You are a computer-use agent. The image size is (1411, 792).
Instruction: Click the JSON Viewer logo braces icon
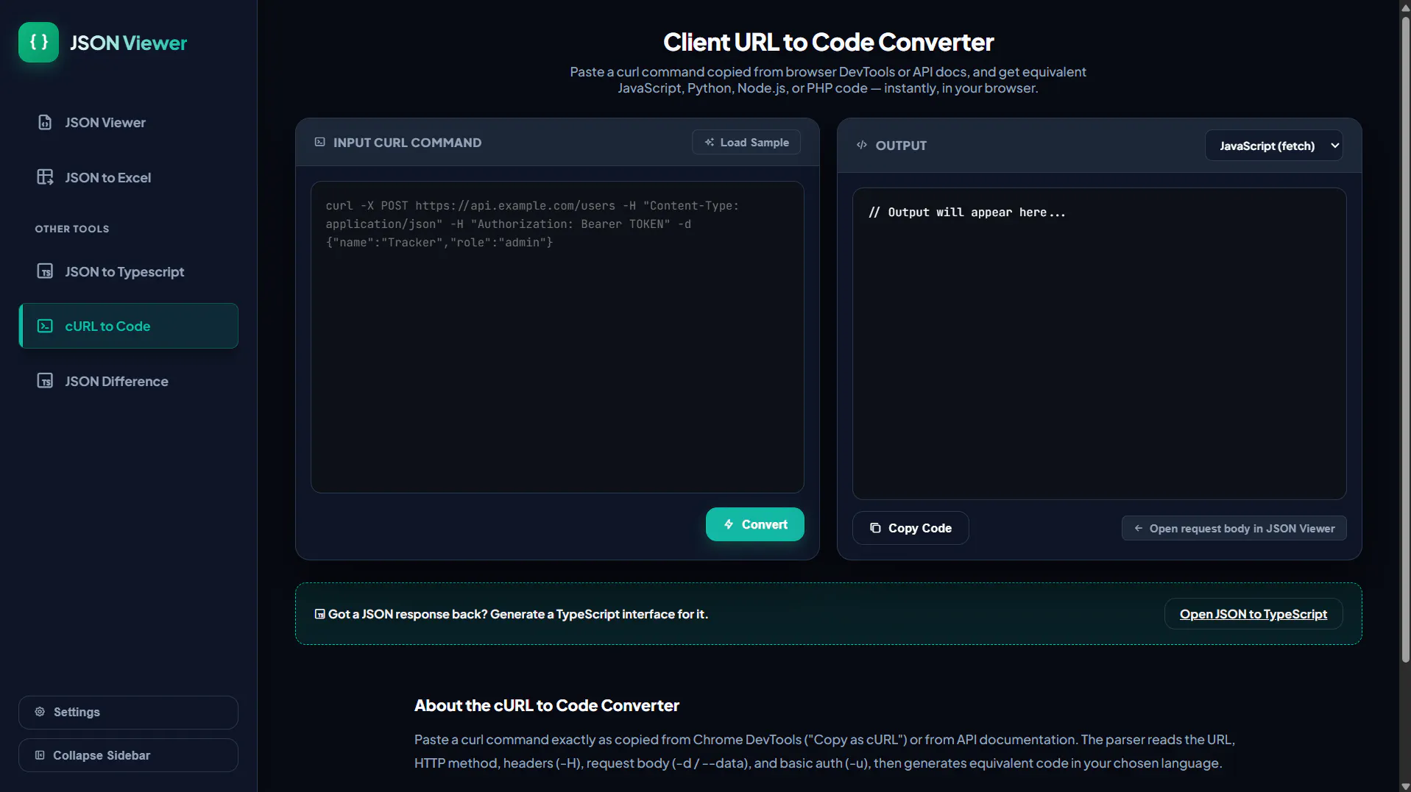pyautogui.click(x=38, y=42)
